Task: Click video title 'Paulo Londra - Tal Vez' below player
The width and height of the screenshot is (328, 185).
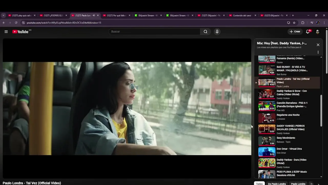Action: pyautogui.click(x=32, y=183)
